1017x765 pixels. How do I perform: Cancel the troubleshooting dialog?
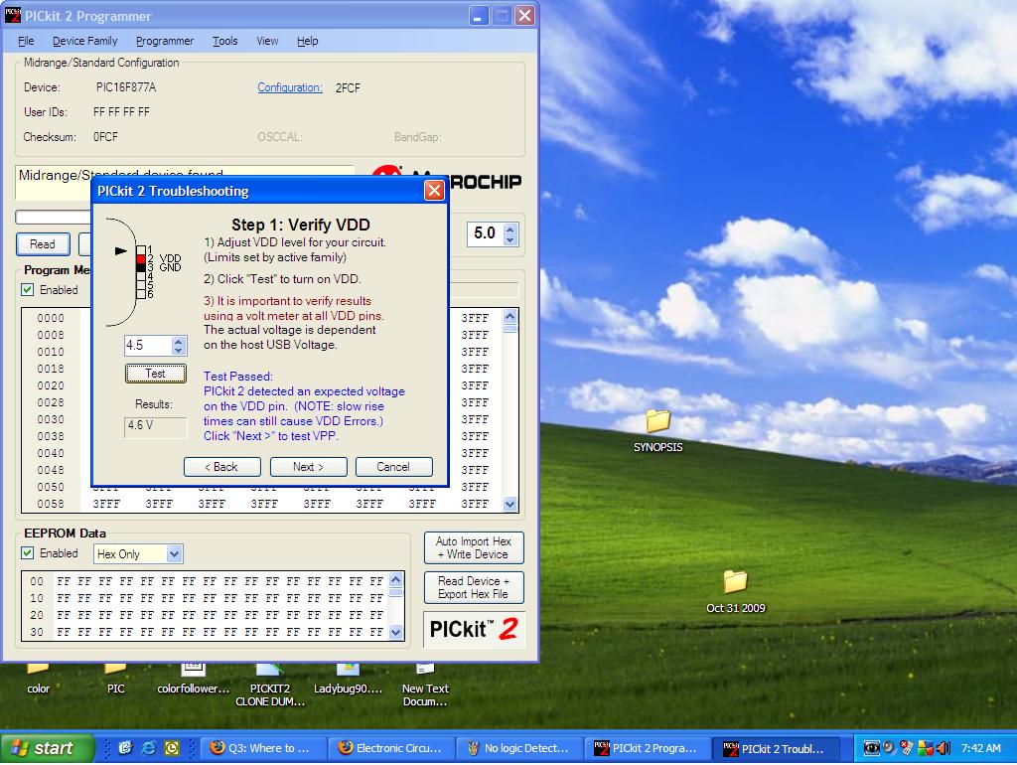(x=393, y=467)
